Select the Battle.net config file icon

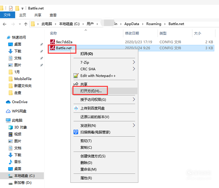[x=53, y=48]
